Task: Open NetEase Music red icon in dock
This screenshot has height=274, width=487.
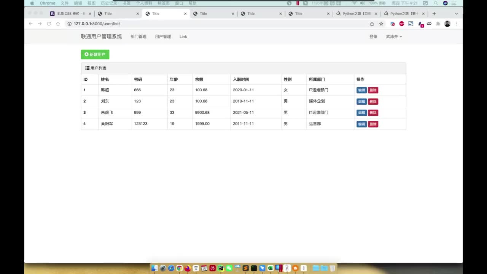Action: (x=213, y=268)
